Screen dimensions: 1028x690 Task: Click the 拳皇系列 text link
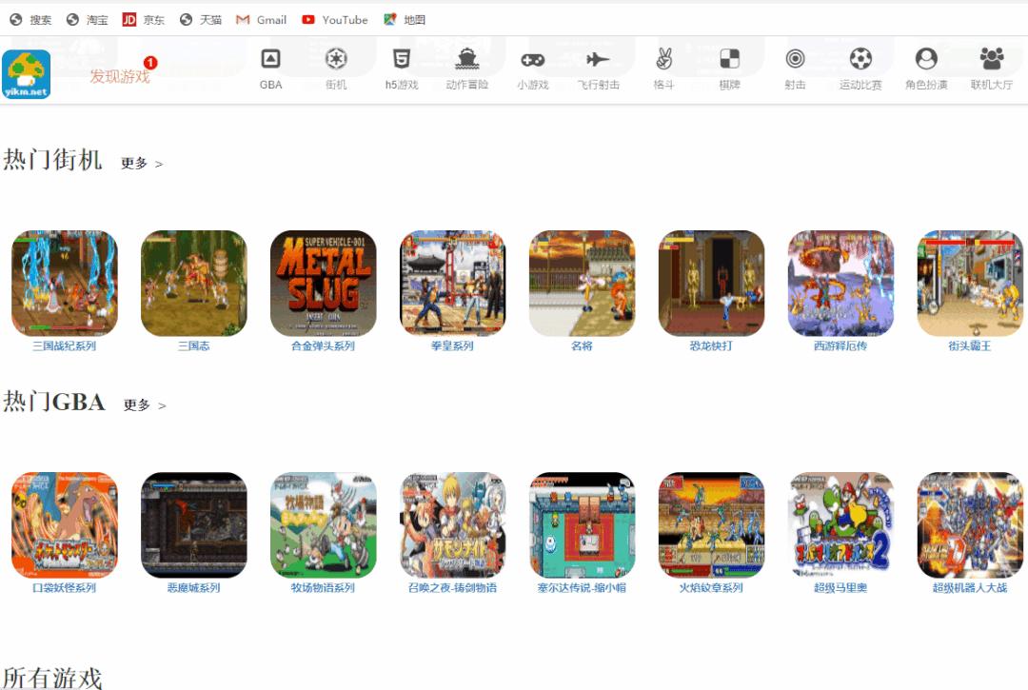[452, 346]
